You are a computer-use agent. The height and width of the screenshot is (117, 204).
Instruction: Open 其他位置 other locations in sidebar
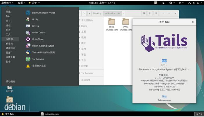[x=85, y=80]
